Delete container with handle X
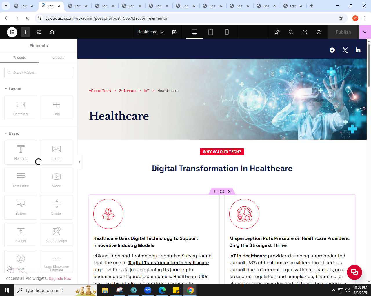Viewport: 371px width, 296px height. (x=229, y=191)
